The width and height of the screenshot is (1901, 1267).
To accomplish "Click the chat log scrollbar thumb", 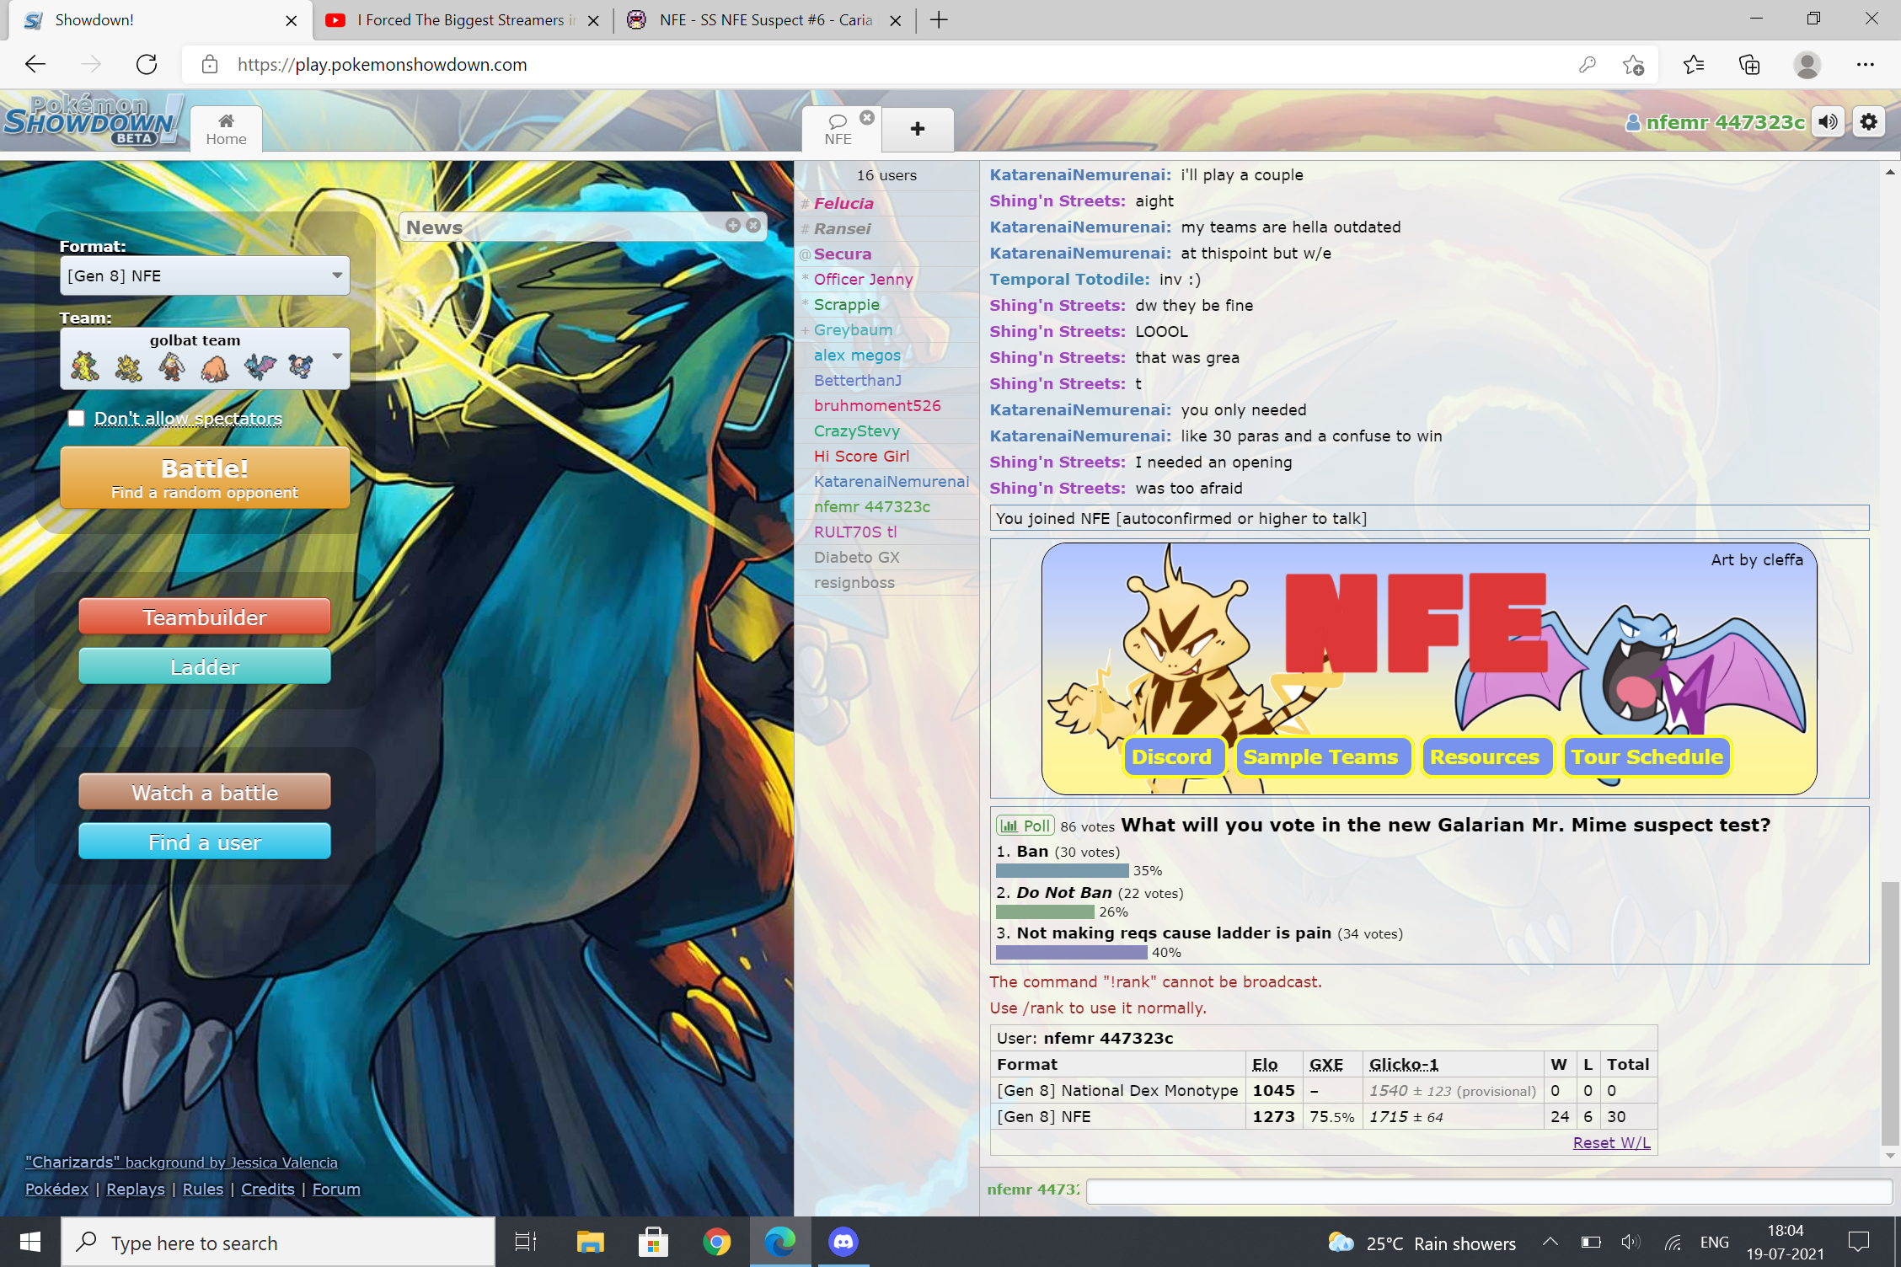I will pyautogui.click(x=1890, y=1014).
